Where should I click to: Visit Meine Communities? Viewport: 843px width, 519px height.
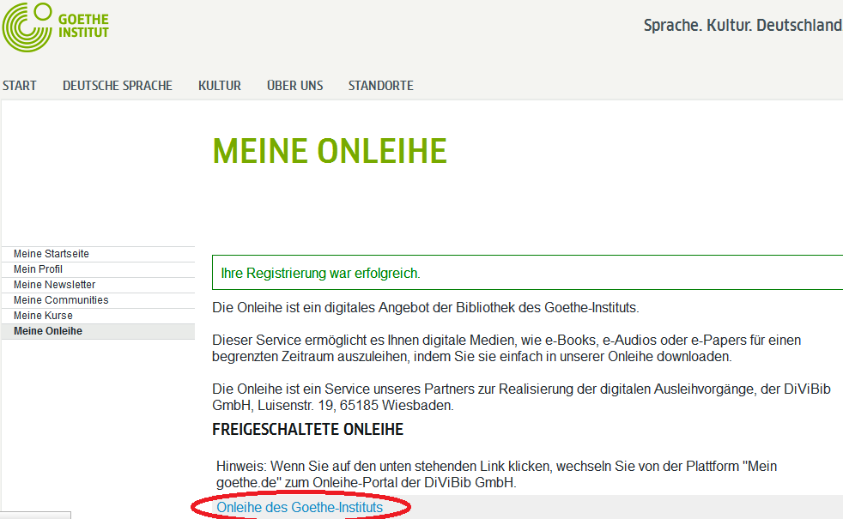[99, 300]
